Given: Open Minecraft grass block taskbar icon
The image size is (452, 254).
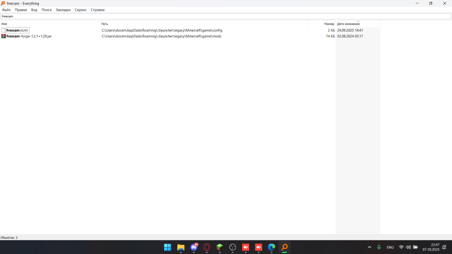Looking at the screenshot, I should (x=220, y=247).
